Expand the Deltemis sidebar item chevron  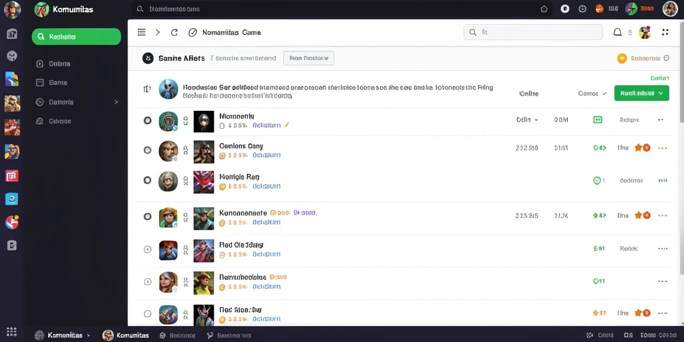[x=116, y=102]
